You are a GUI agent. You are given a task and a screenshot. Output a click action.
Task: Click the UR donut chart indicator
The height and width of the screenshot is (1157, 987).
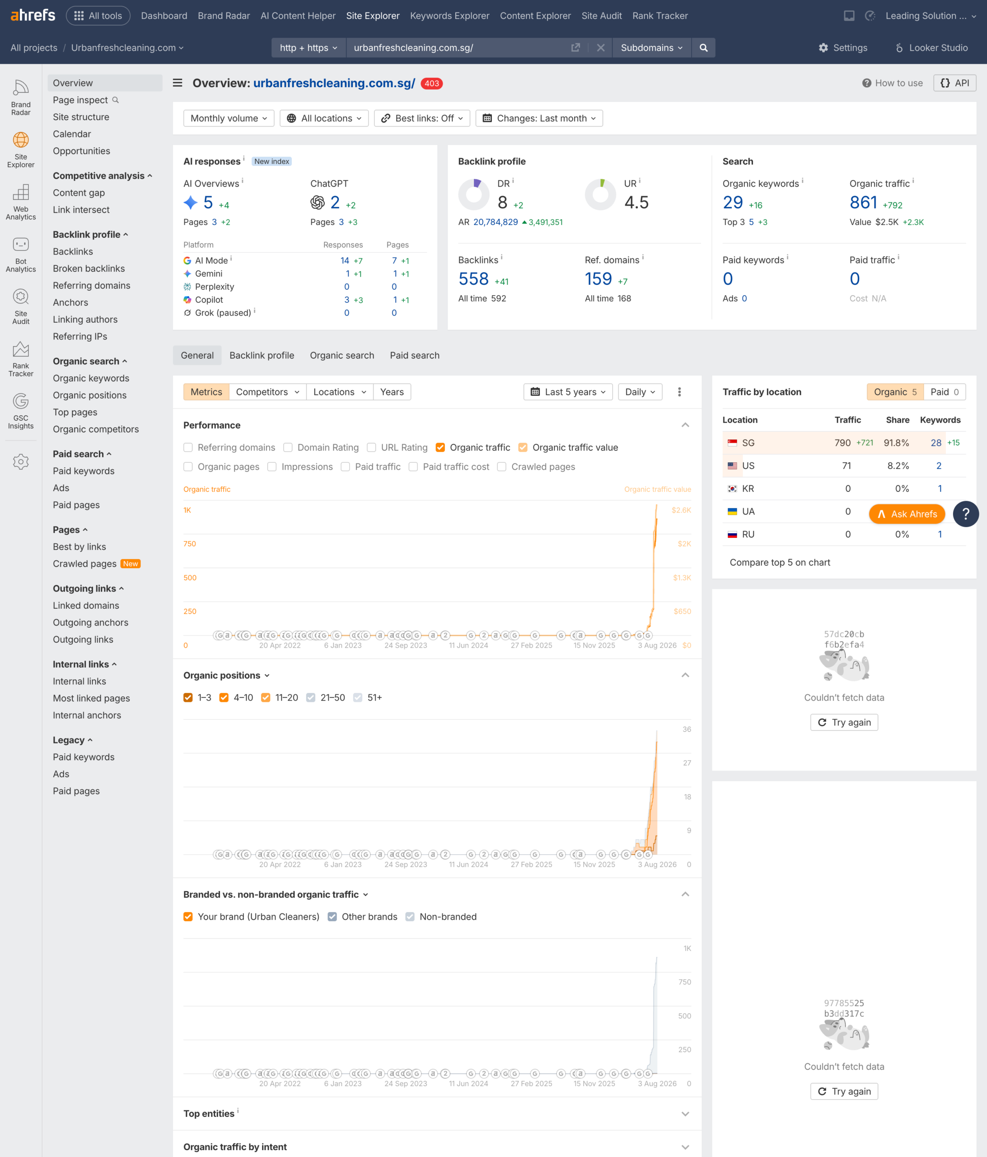[601, 195]
